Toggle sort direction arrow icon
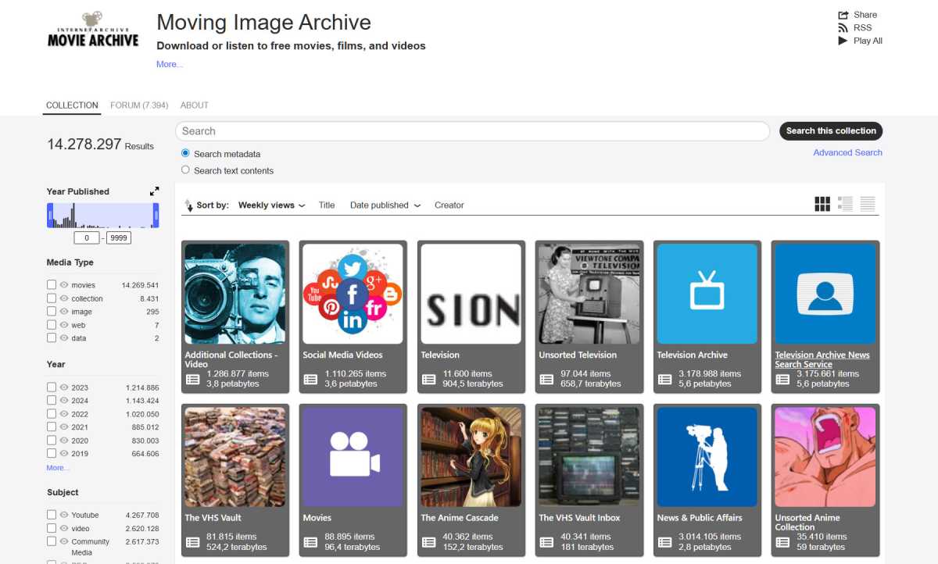938x564 pixels. [188, 205]
